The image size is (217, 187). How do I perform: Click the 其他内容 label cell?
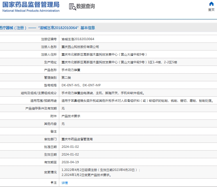[50, 124]
